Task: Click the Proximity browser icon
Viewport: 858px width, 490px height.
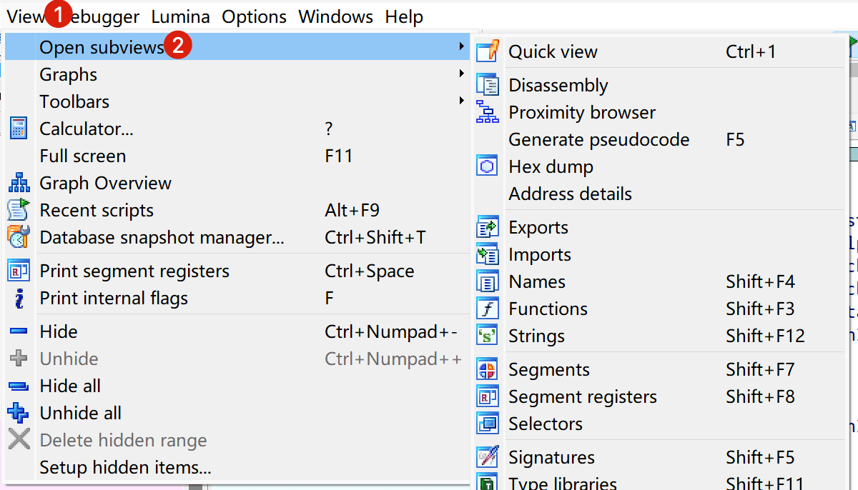Action: (488, 112)
